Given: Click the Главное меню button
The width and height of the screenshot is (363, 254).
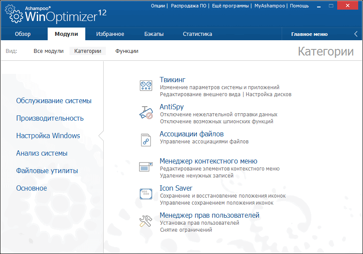Looking at the screenshot, I should (x=309, y=34).
